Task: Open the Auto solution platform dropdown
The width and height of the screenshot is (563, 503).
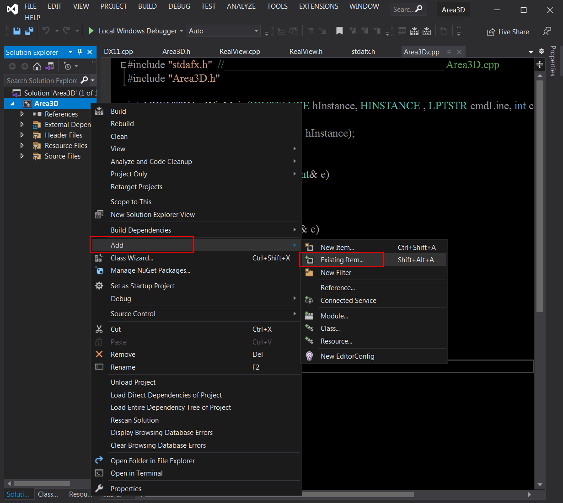Action: [224, 31]
